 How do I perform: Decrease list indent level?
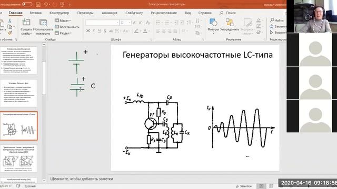click(x=176, y=23)
